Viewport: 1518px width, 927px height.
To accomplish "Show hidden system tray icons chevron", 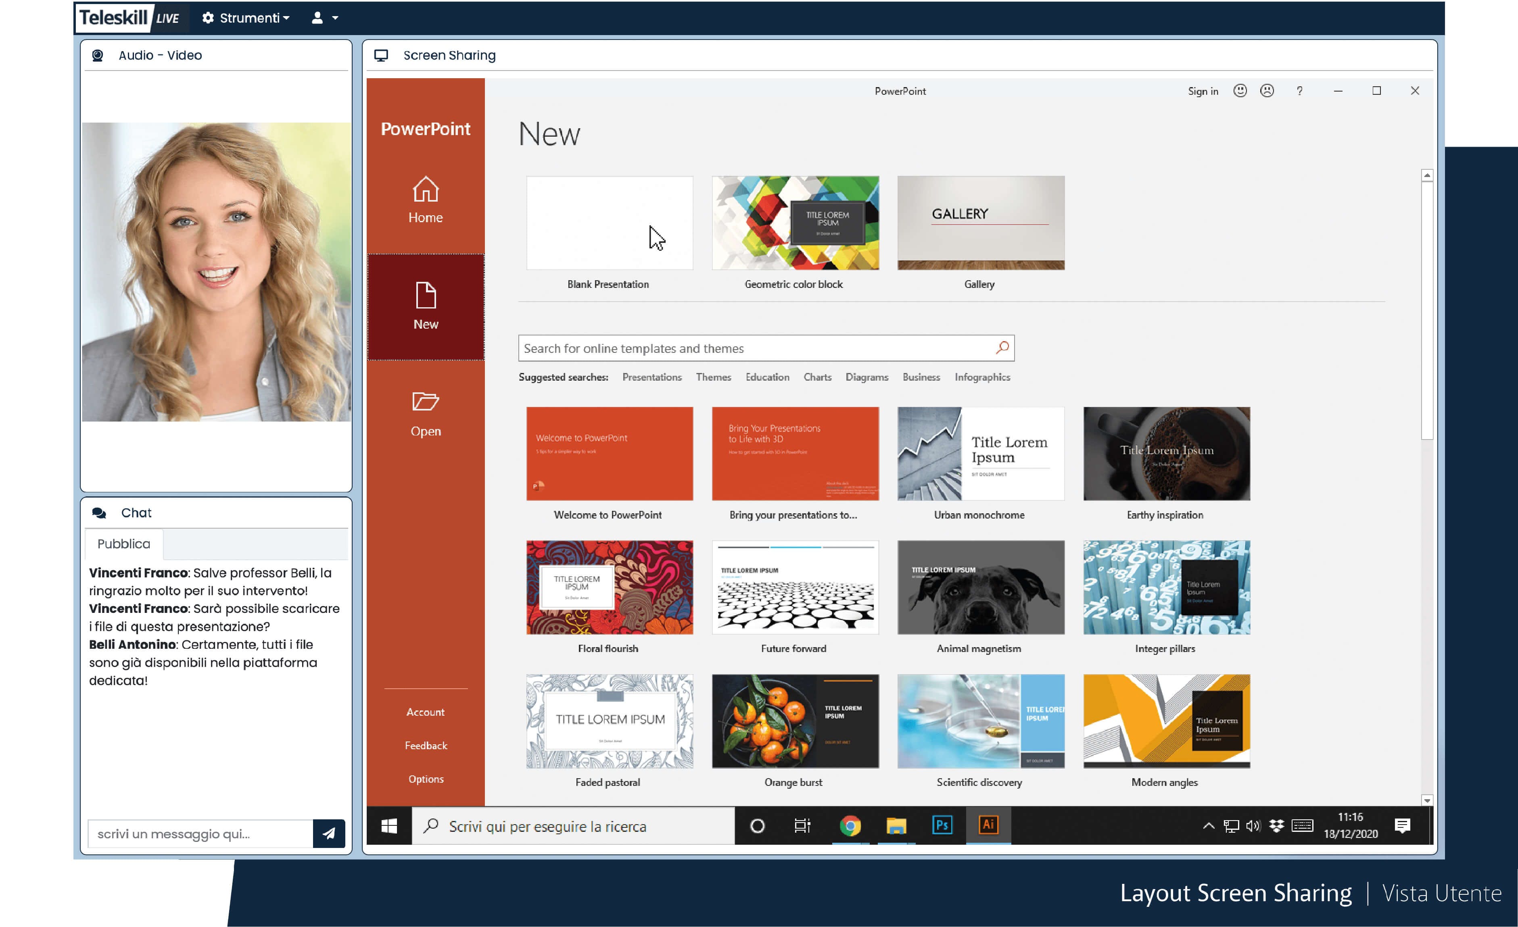I will coord(1208,826).
